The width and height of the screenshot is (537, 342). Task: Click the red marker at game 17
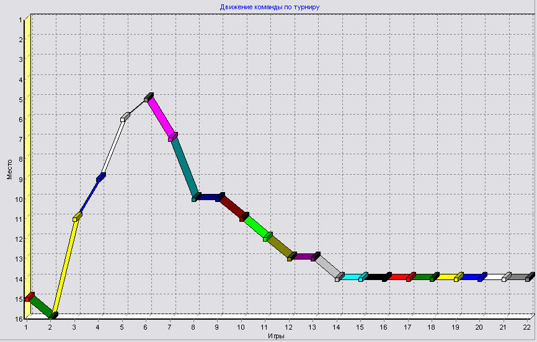pyautogui.click(x=411, y=277)
